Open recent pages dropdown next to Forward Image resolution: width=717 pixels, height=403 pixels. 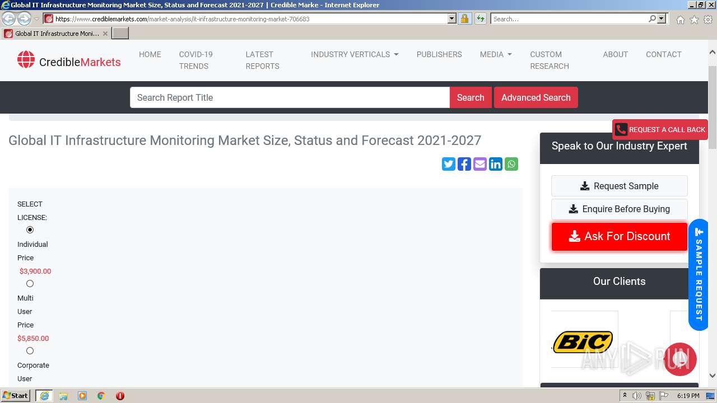coord(36,19)
